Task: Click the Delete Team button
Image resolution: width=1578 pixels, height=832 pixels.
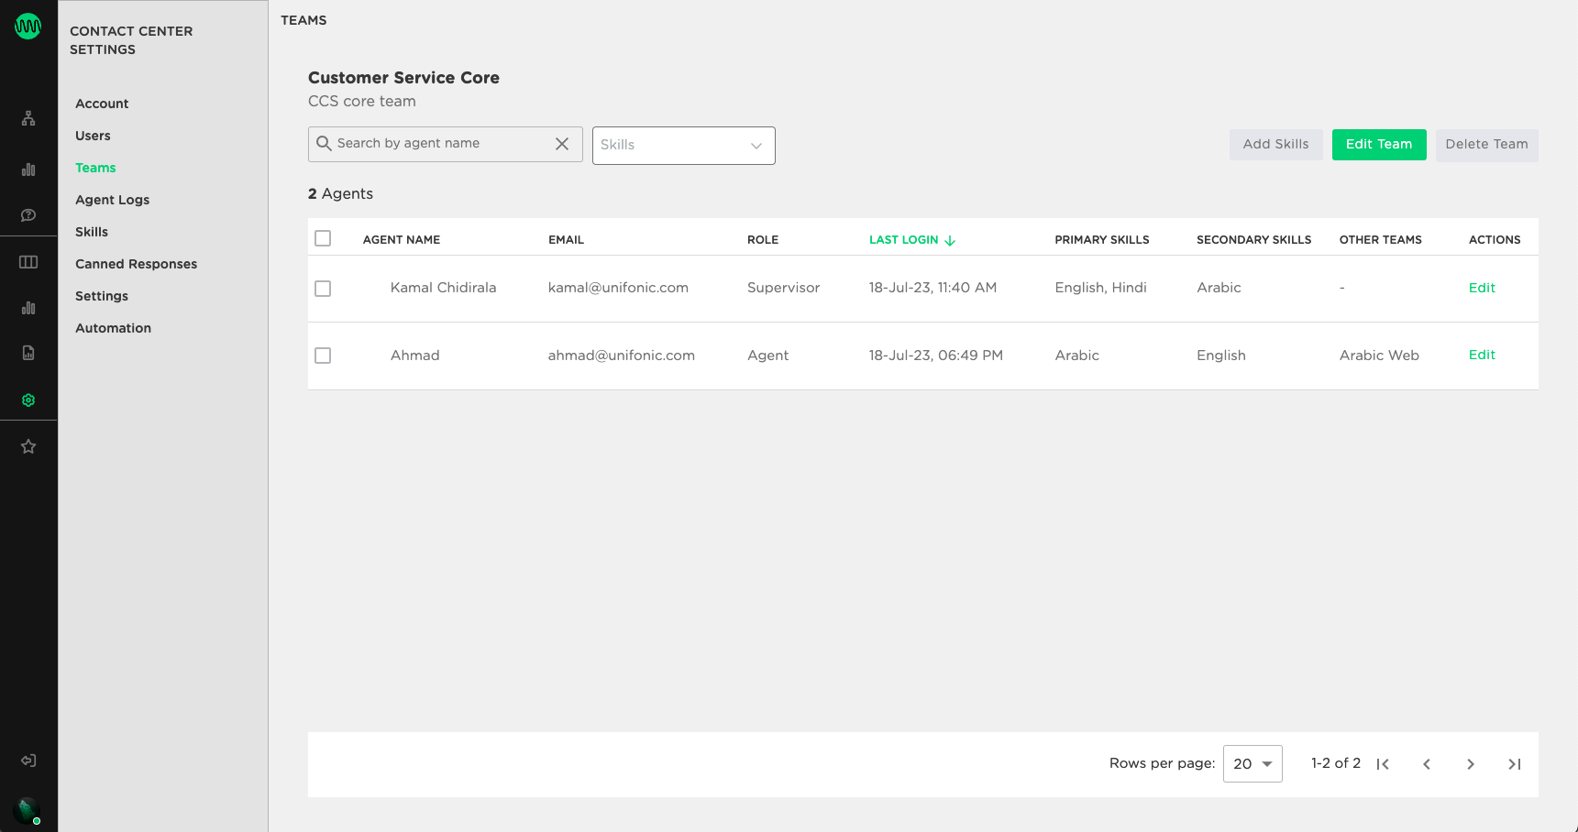Action: 1487,145
